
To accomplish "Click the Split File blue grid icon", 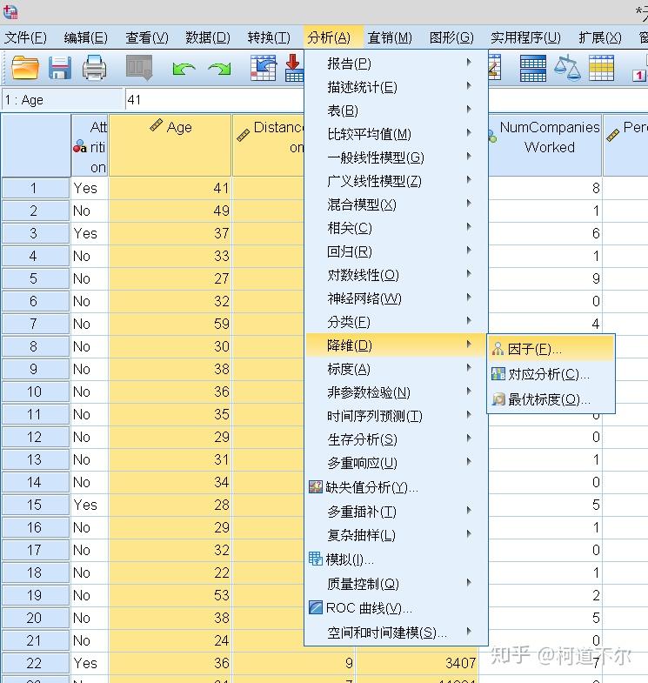I will pyautogui.click(x=533, y=68).
